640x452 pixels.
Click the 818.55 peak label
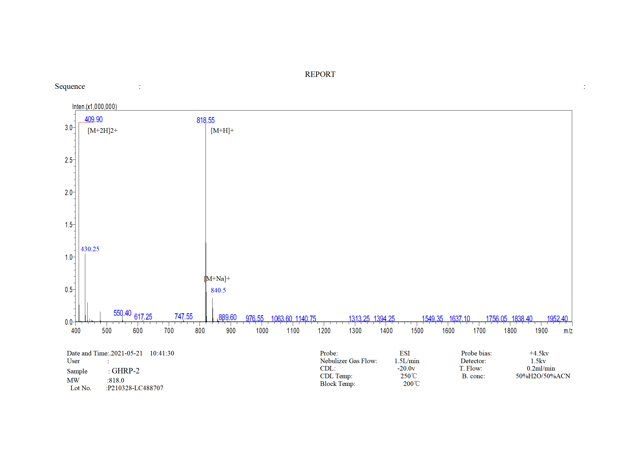[x=205, y=120]
